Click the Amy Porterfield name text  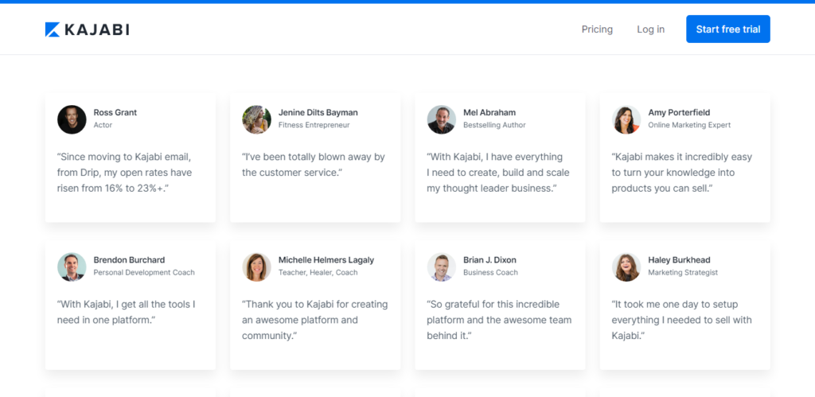[x=679, y=112]
